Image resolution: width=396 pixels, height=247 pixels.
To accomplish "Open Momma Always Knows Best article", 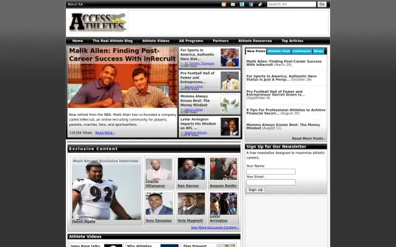I will [x=195, y=101].
